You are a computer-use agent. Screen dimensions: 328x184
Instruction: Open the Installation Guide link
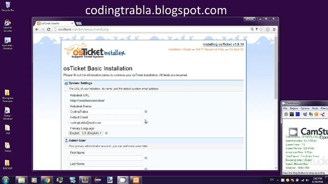(179, 50)
